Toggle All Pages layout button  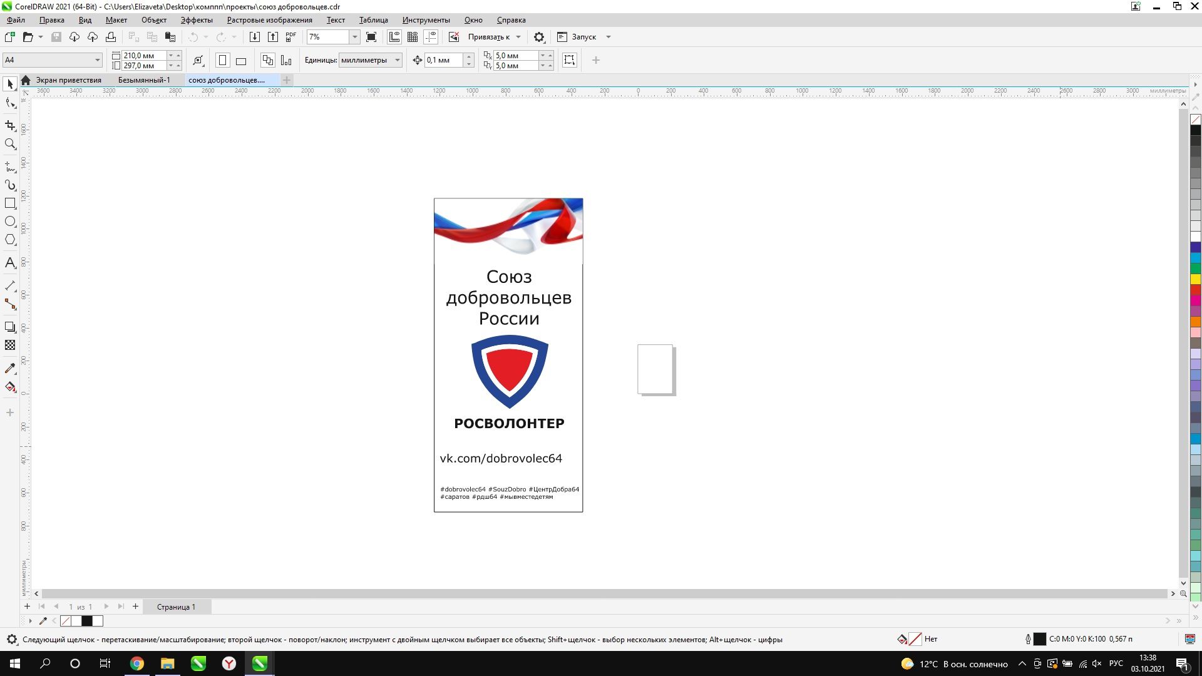[268, 60]
